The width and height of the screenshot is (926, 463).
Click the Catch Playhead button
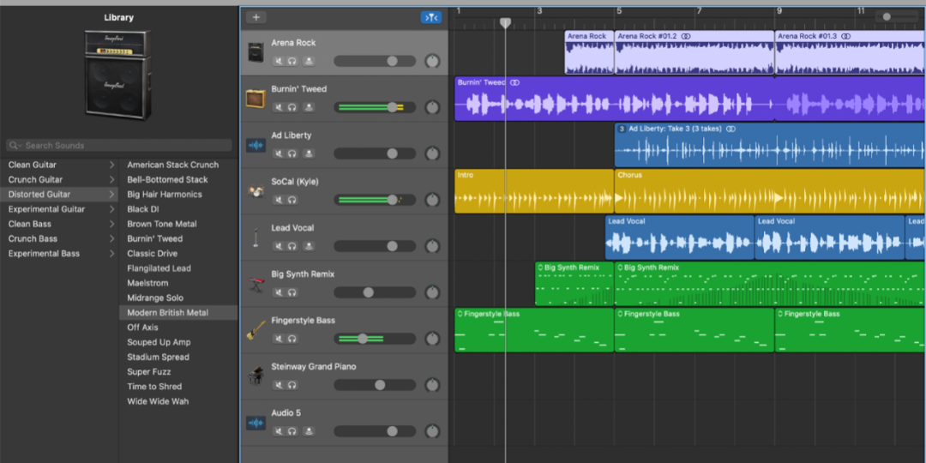click(x=430, y=17)
